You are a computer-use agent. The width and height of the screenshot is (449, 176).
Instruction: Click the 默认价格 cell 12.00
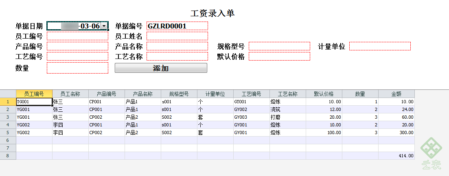(324, 109)
